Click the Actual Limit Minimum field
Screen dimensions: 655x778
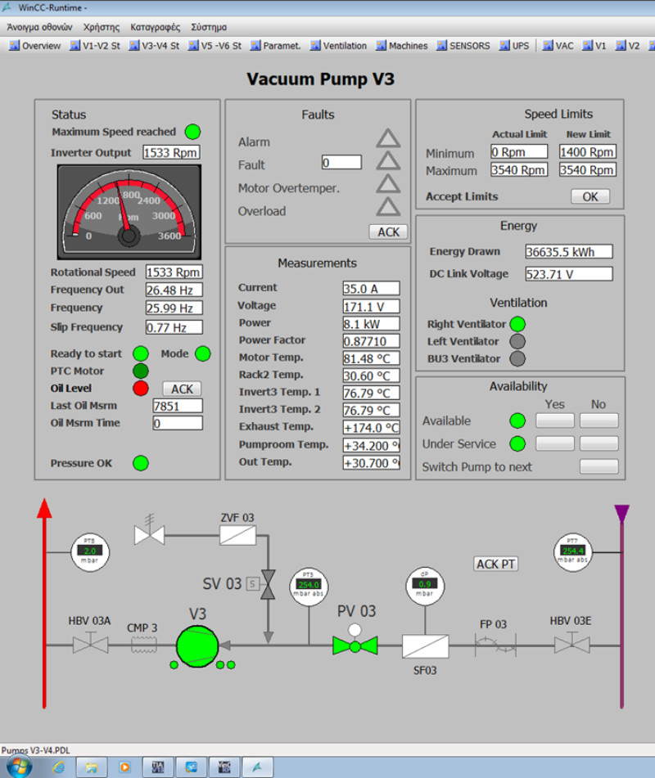pos(519,152)
